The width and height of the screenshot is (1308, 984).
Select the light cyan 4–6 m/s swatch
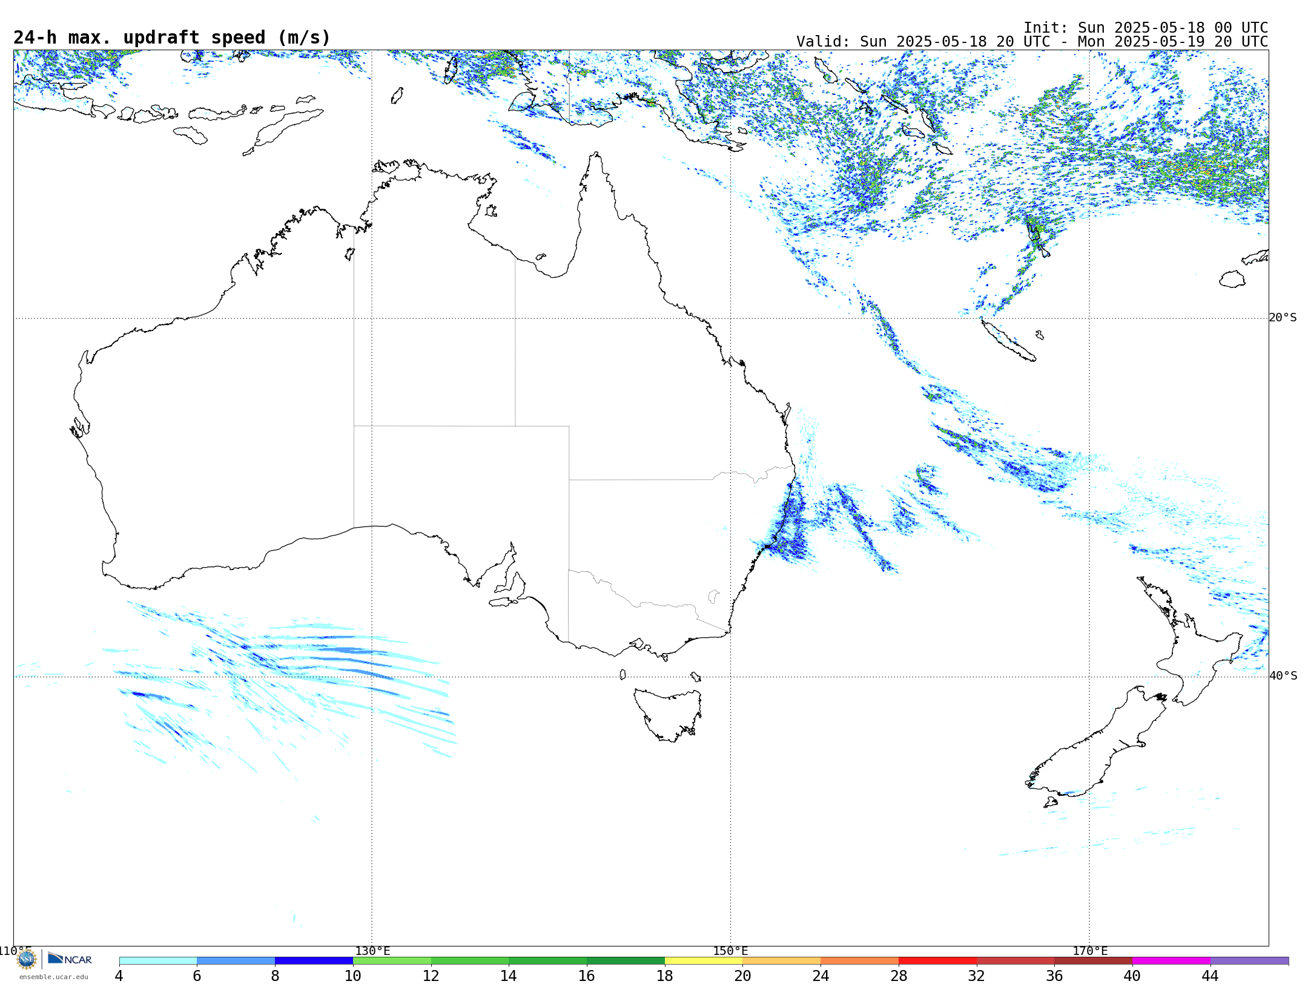pyautogui.click(x=158, y=960)
